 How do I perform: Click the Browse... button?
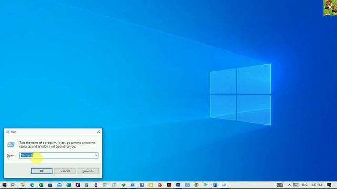pos(88,171)
